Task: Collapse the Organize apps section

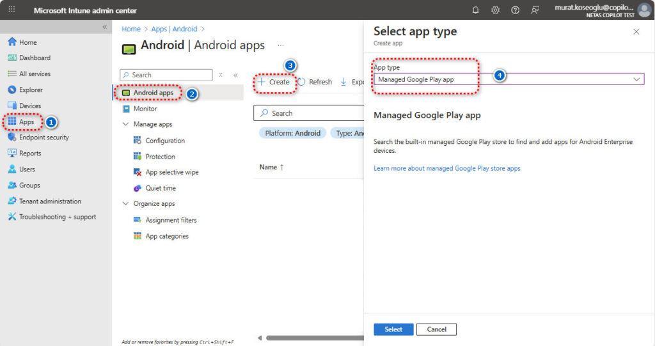Action: (125, 204)
